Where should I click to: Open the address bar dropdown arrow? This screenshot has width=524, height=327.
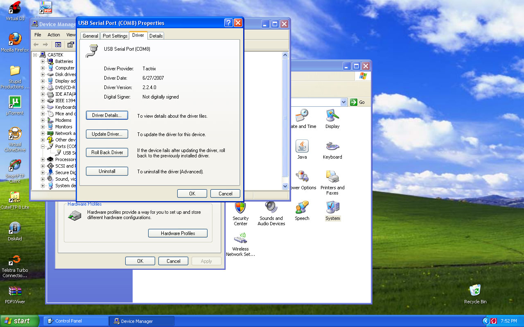(343, 102)
